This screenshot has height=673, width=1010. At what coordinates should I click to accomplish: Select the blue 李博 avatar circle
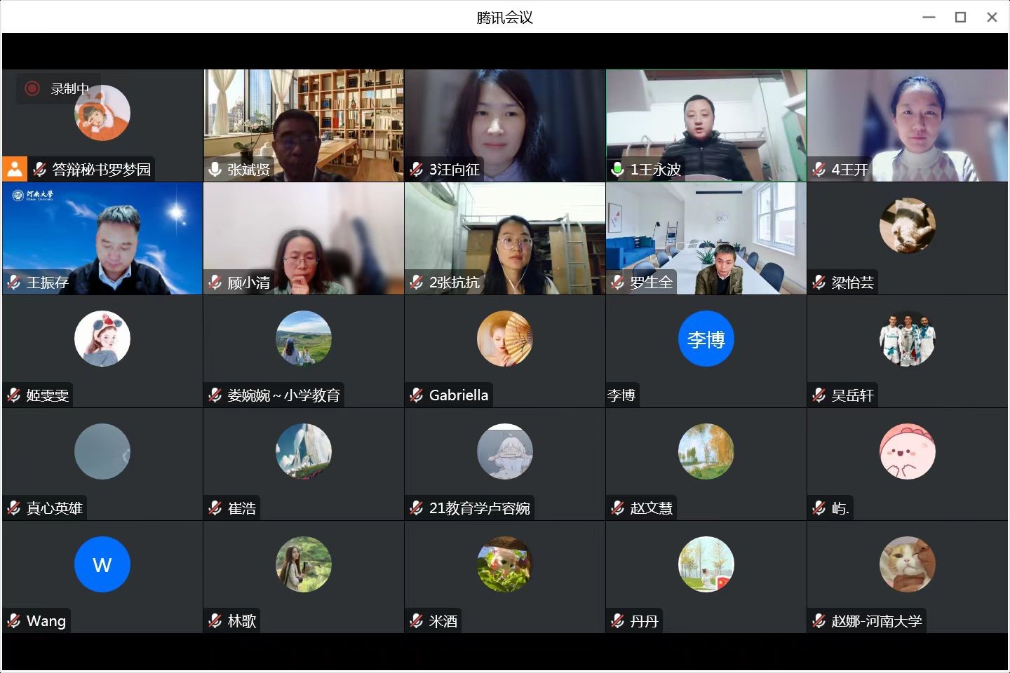[x=706, y=339]
